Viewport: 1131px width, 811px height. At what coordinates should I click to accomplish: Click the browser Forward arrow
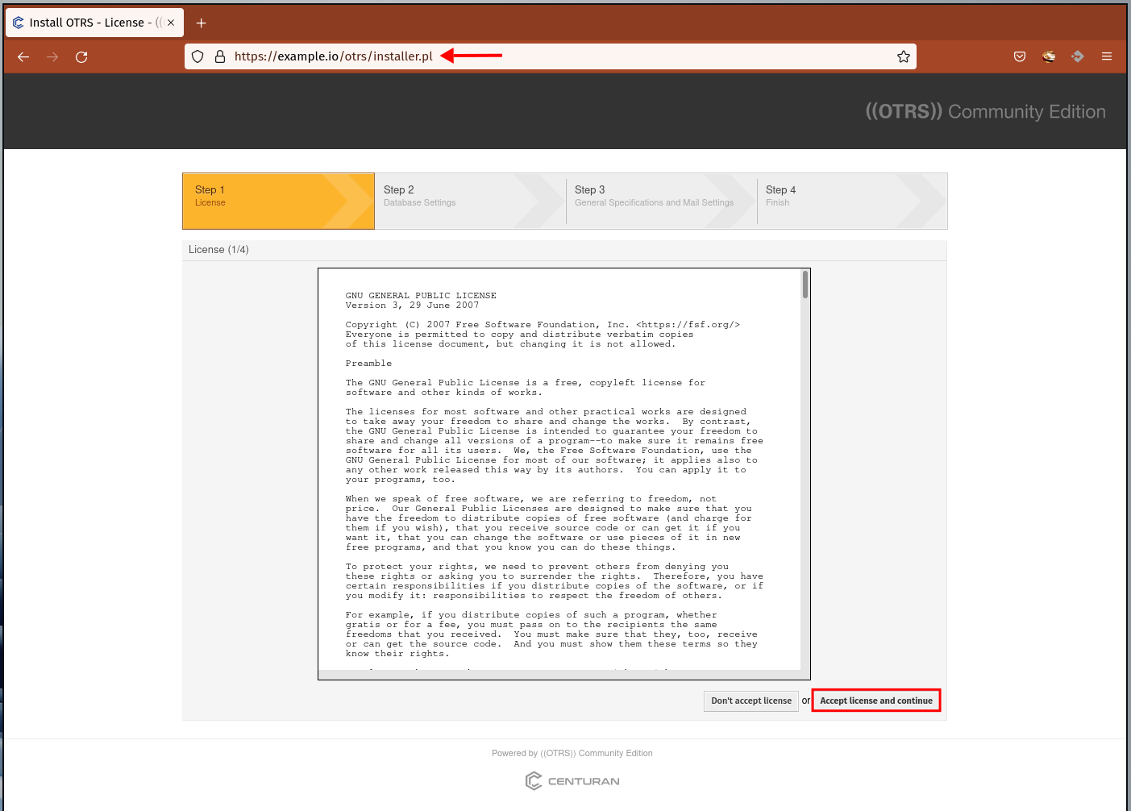tap(52, 56)
